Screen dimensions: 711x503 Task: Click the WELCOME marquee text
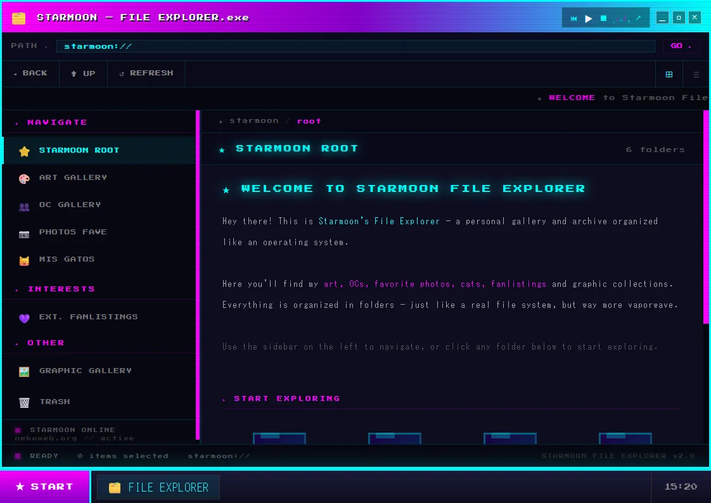pyautogui.click(x=572, y=98)
